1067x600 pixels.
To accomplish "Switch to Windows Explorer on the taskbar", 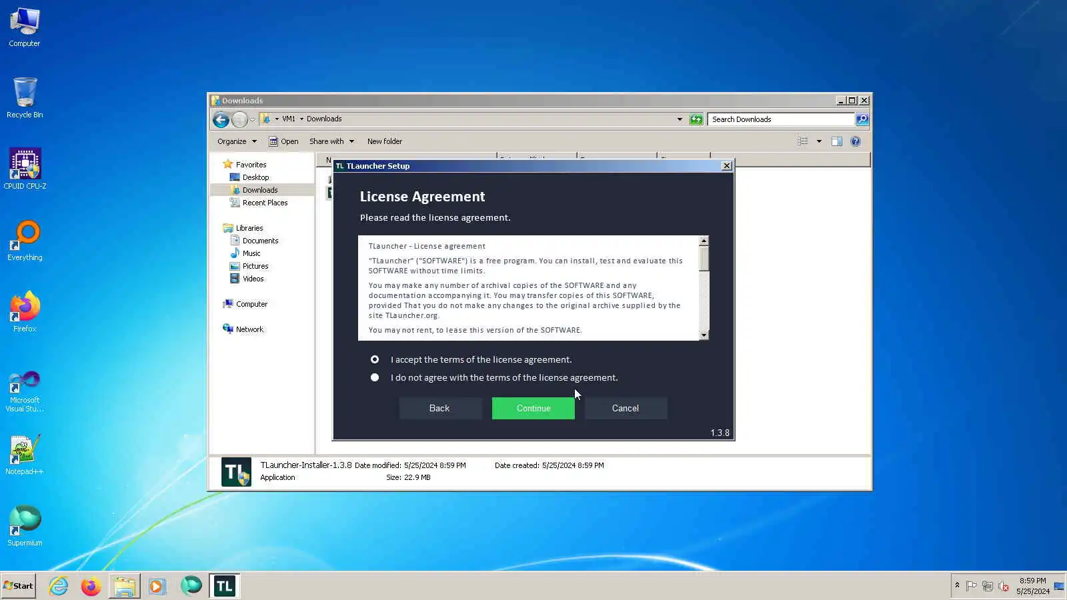I will [125, 586].
